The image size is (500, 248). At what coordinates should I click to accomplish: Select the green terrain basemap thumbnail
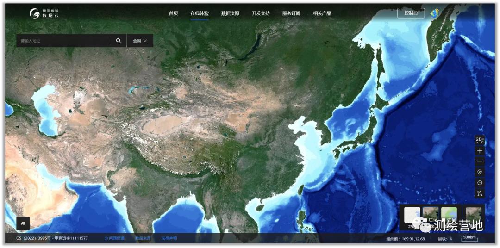coord(449,215)
